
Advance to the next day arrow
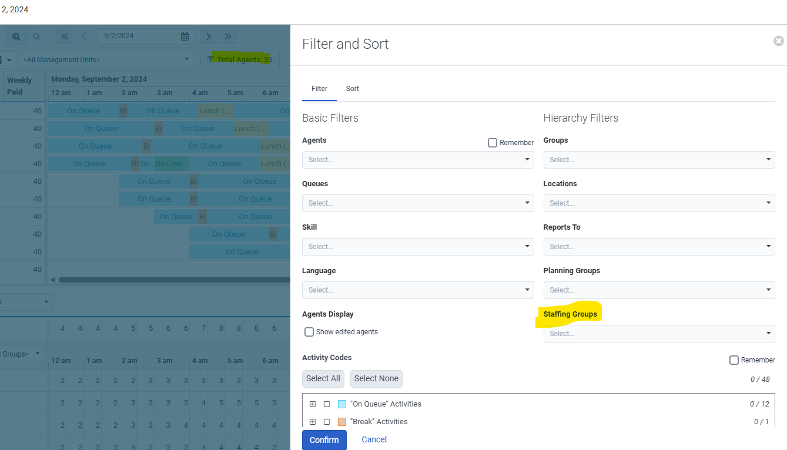209,36
